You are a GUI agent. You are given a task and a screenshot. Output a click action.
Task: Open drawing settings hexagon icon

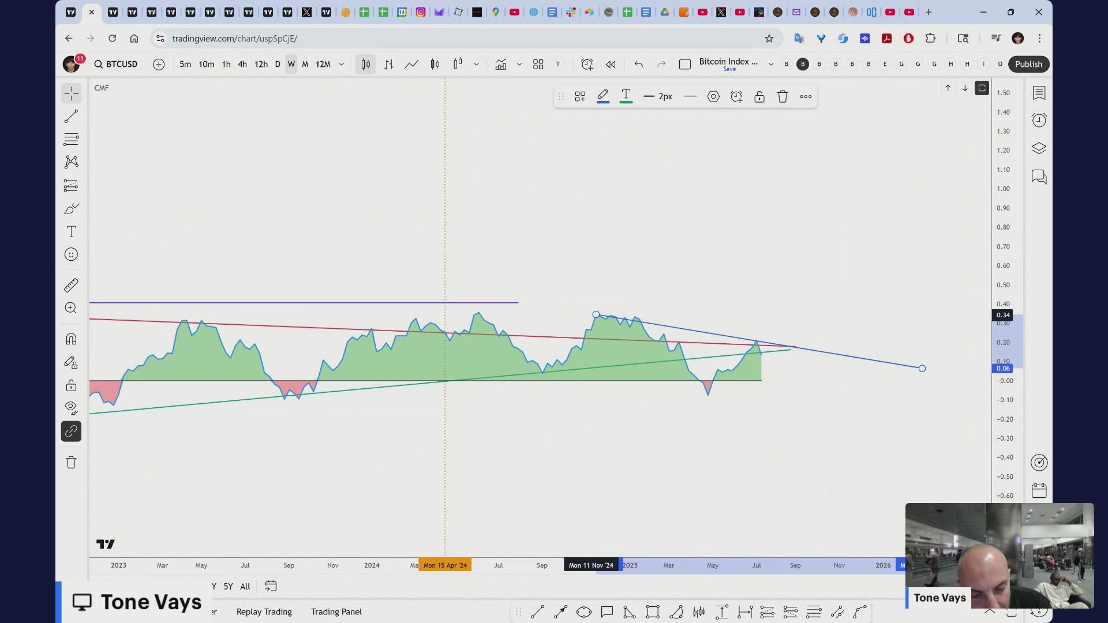point(713,97)
